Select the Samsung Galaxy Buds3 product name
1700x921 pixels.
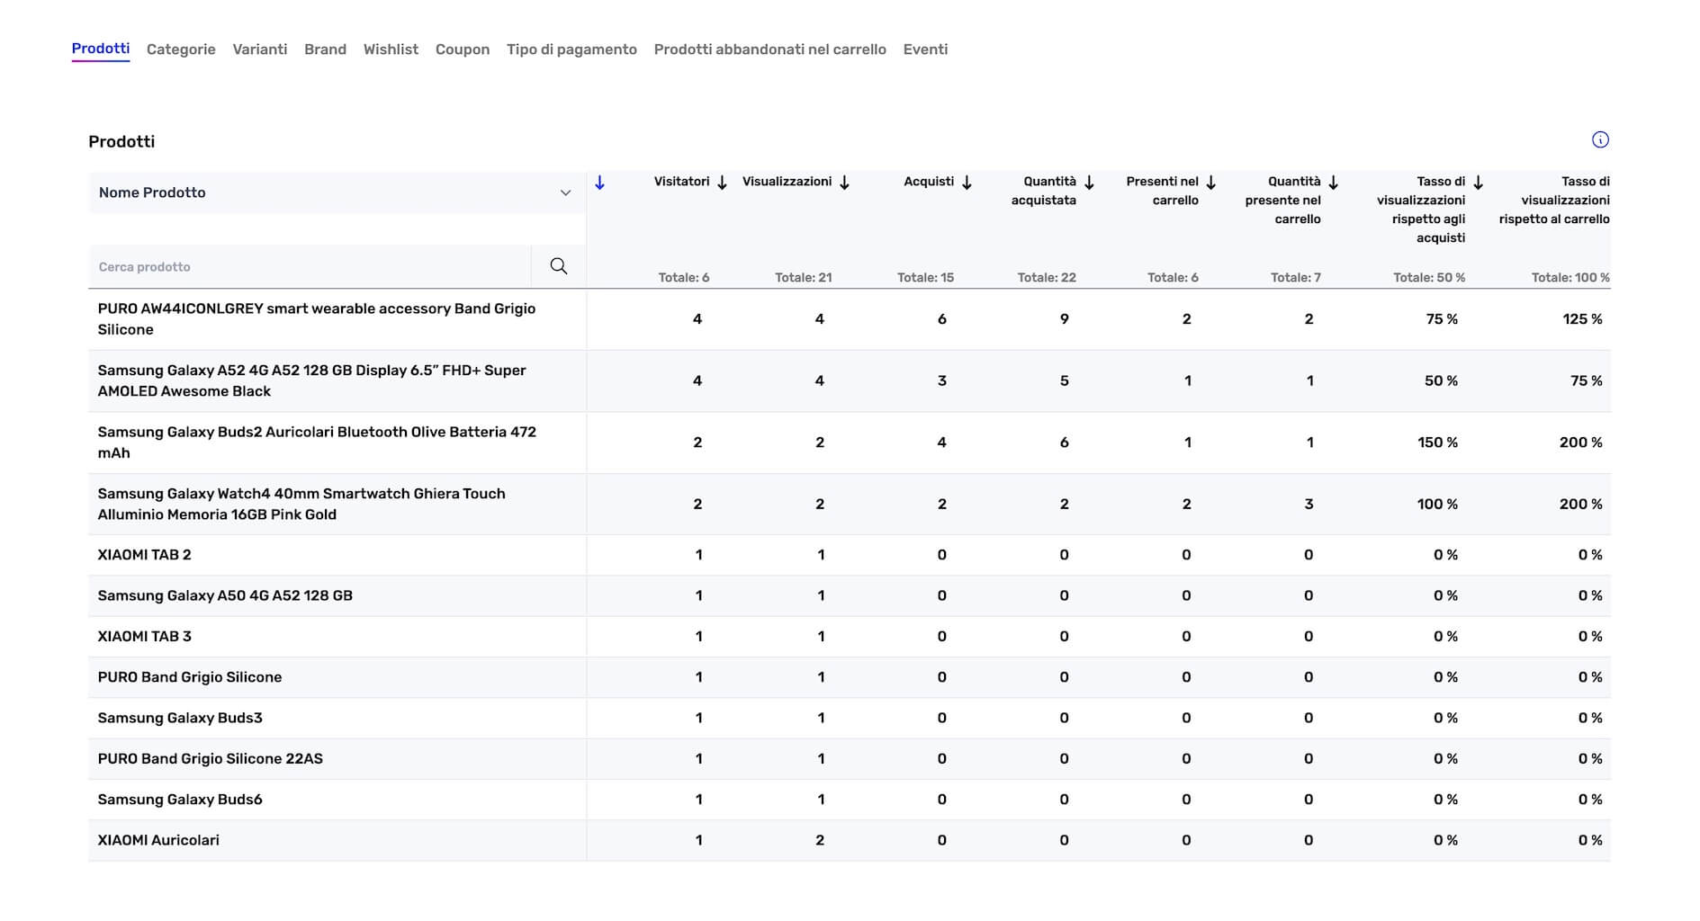pyautogui.click(x=180, y=718)
